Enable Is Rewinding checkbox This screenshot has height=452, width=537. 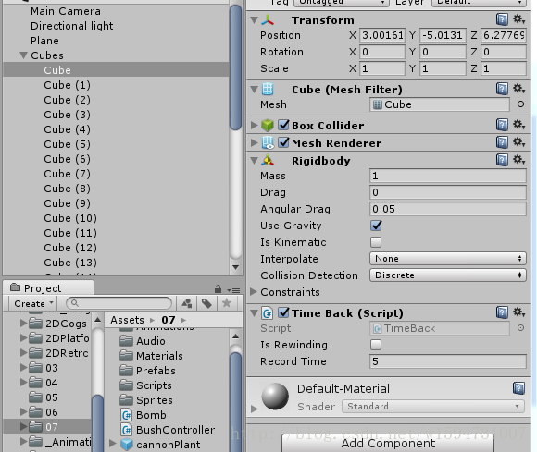pos(376,345)
